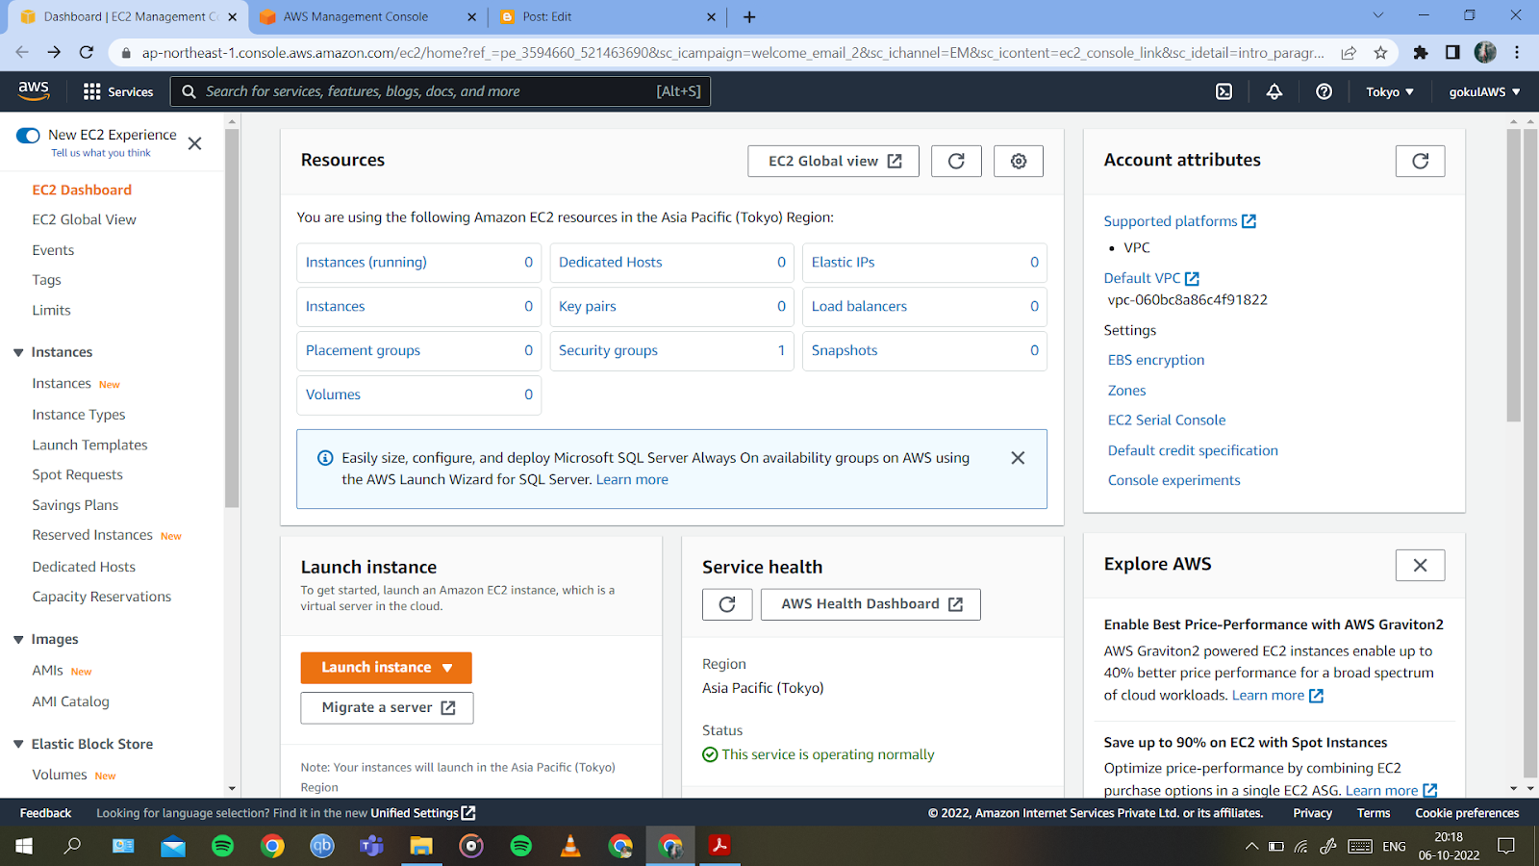Screen dimensions: 1539x866
Task: Share this page icon in address bar
Action: coord(1349,53)
